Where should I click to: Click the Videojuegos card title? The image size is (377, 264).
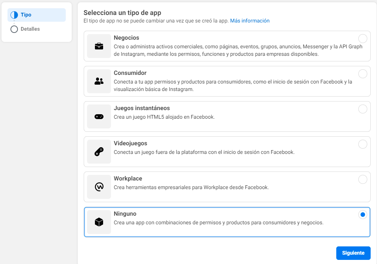(x=130, y=143)
